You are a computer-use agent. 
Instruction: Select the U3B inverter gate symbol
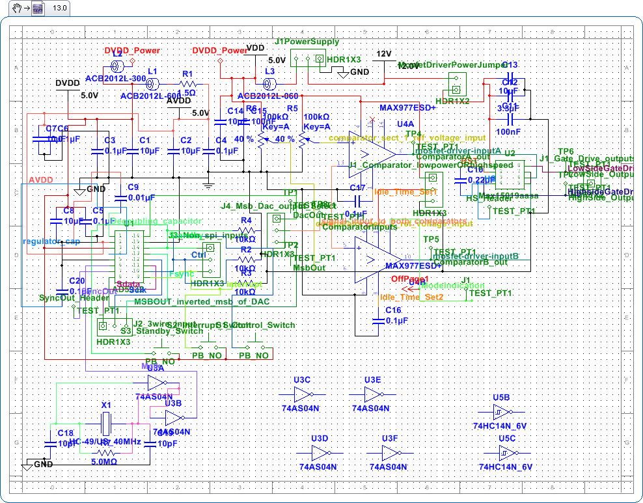(174, 418)
